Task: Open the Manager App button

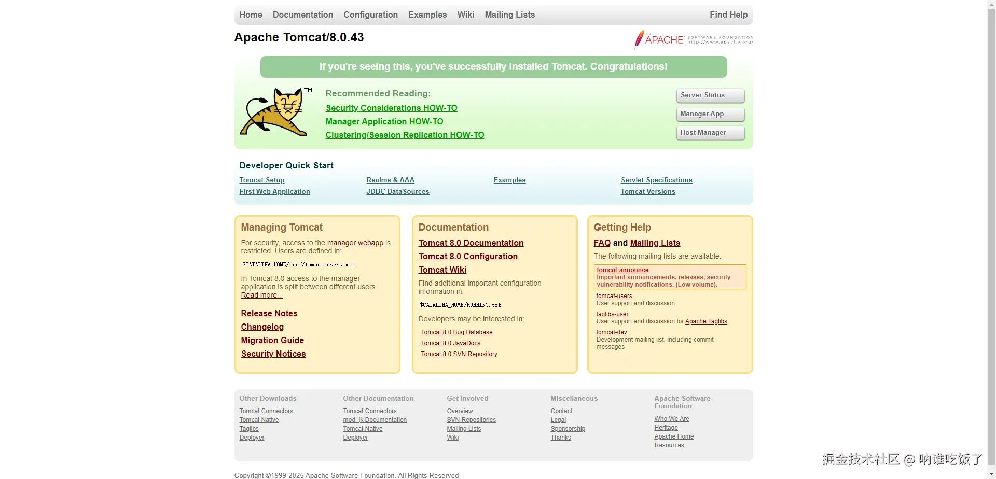Action: 710,114
